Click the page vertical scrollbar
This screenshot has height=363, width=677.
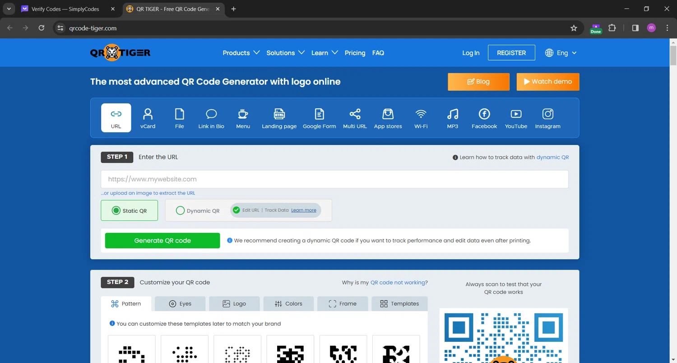pos(673,55)
